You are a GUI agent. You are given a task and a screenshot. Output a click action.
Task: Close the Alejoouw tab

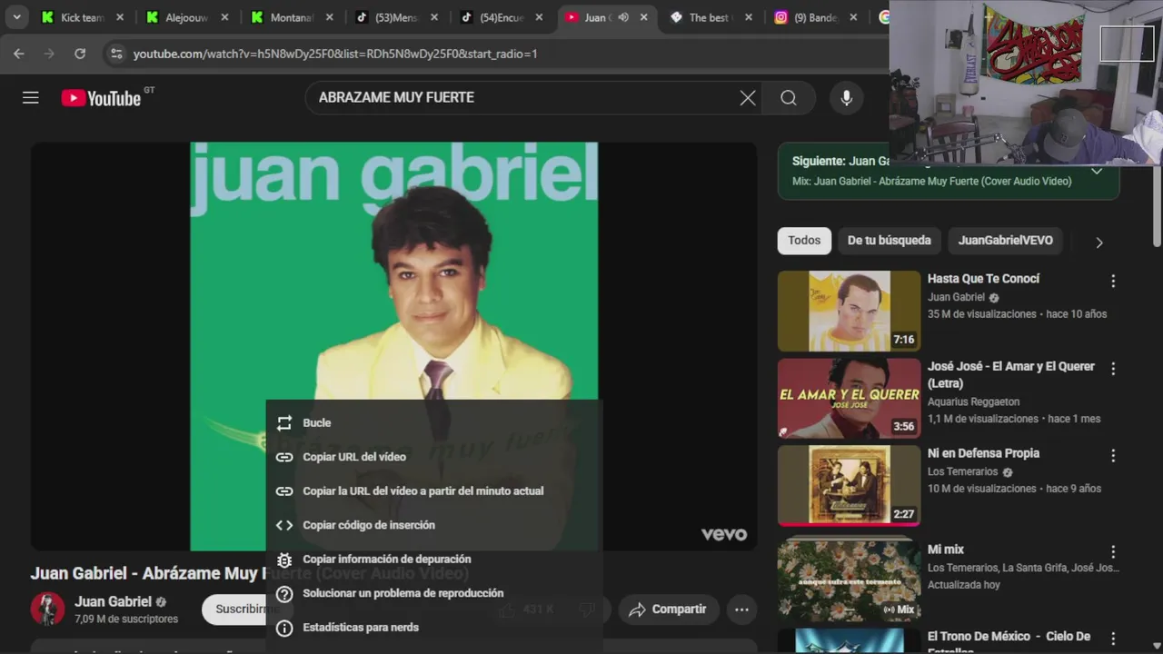click(x=224, y=17)
